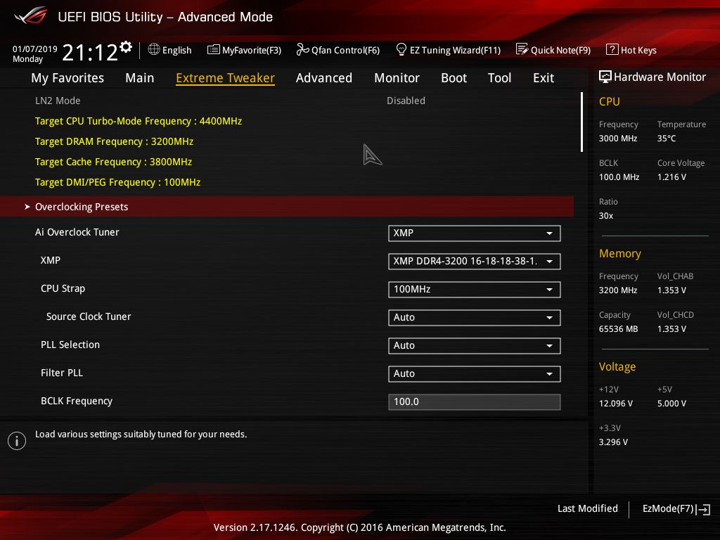Switch to the Main tab
This screenshot has width=720, height=540.
(x=140, y=78)
